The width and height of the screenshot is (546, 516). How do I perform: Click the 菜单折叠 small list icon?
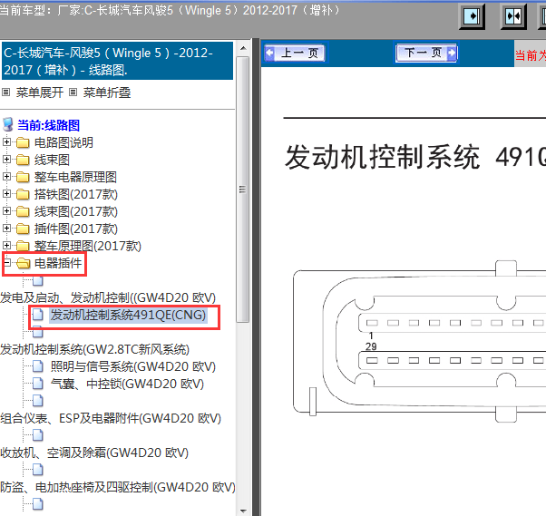pyautogui.click(x=73, y=92)
